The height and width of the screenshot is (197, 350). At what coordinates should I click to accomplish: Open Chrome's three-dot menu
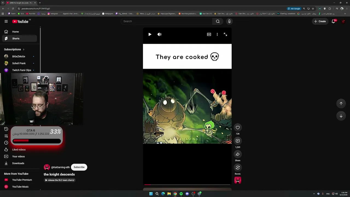[347, 8]
